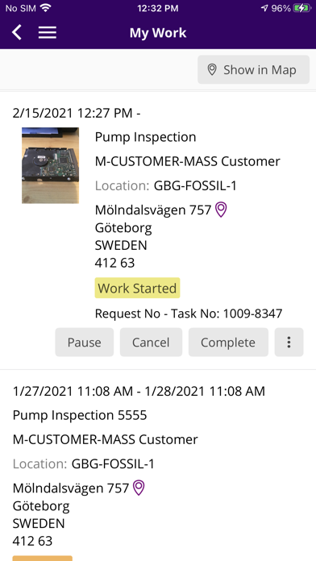Complete the Pump Inspection task
This screenshot has width=316, height=561.
point(228,343)
